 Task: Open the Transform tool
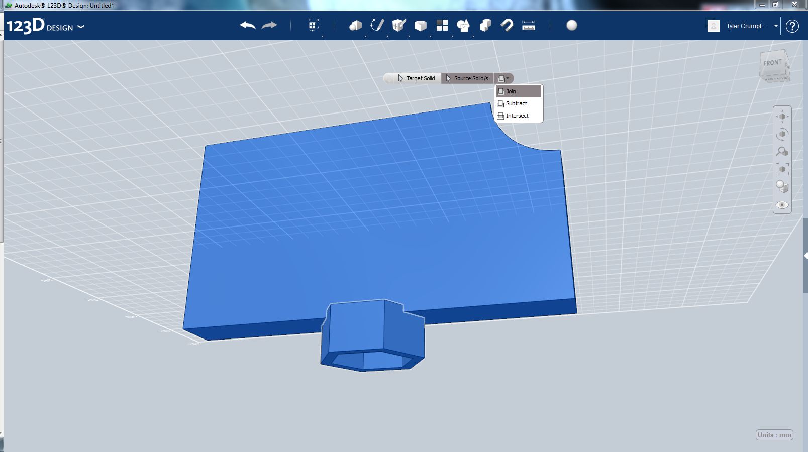[313, 25]
